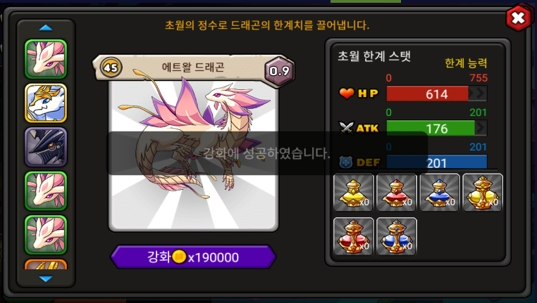Image resolution: width=537 pixels, height=303 pixels.
Task: Click the 0.9 hexagon badge
Action: click(x=280, y=71)
